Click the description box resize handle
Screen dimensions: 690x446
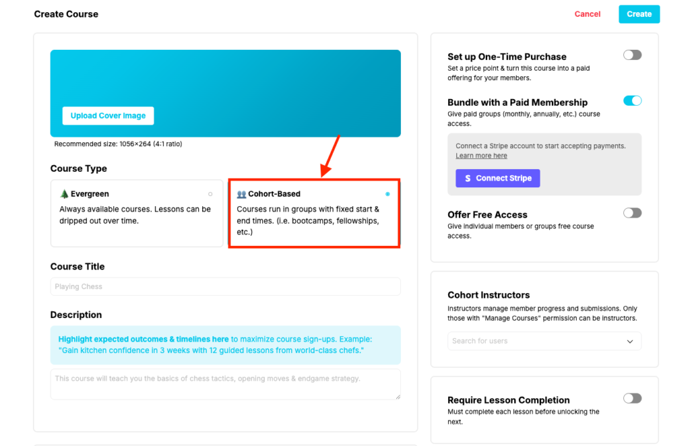pos(397,396)
